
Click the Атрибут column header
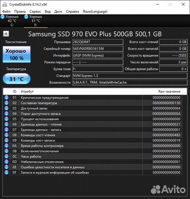81,91
